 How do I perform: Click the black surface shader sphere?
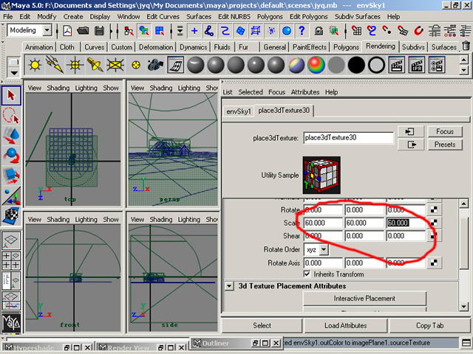tap(356, 65)
